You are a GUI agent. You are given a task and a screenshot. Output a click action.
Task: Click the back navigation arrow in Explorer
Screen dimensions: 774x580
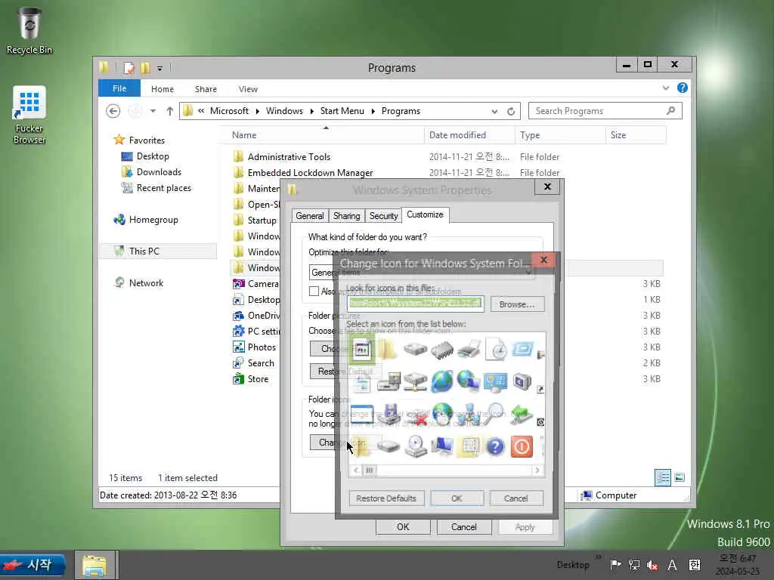tap(113, 111)
